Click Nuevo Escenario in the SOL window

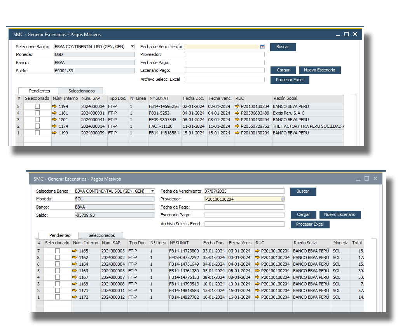pos(340,214)
